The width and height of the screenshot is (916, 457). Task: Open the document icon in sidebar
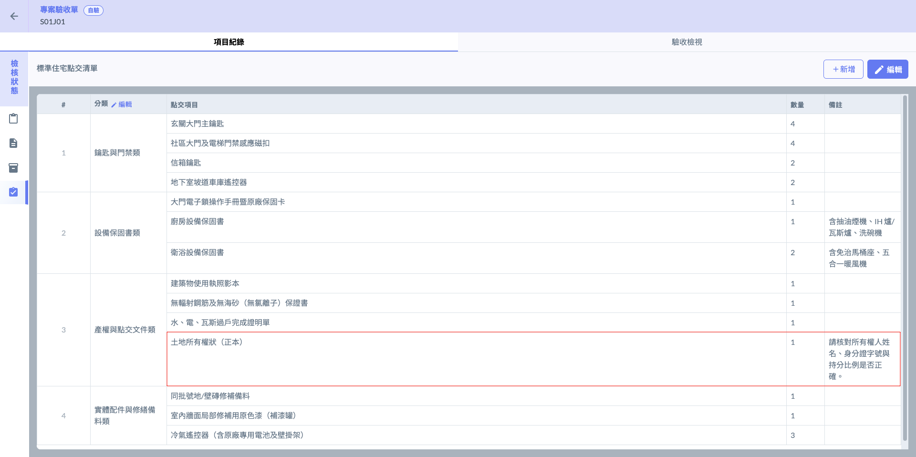pos(13,143)
